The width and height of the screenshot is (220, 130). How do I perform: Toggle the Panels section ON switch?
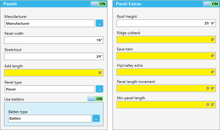pyautogui.click(x=98, y=4)
